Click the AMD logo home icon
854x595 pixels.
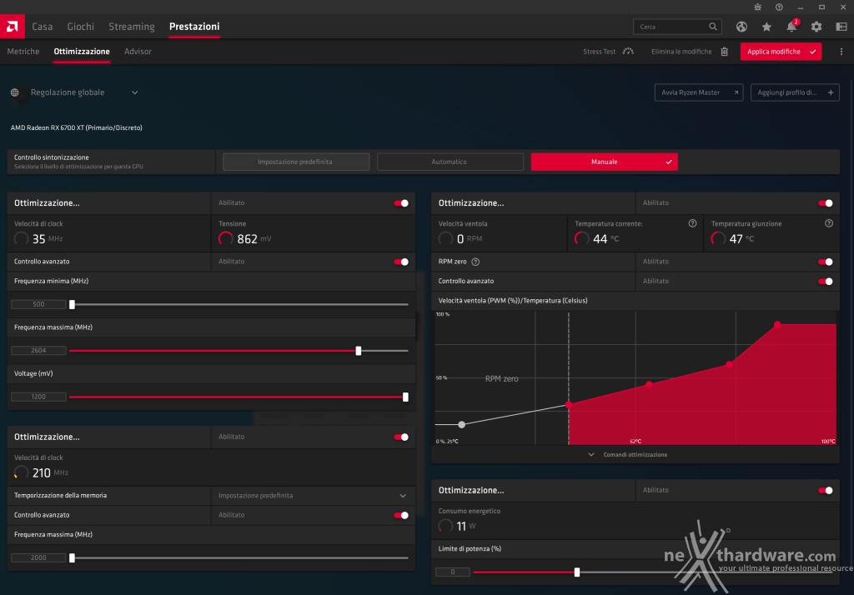[12, 26]
